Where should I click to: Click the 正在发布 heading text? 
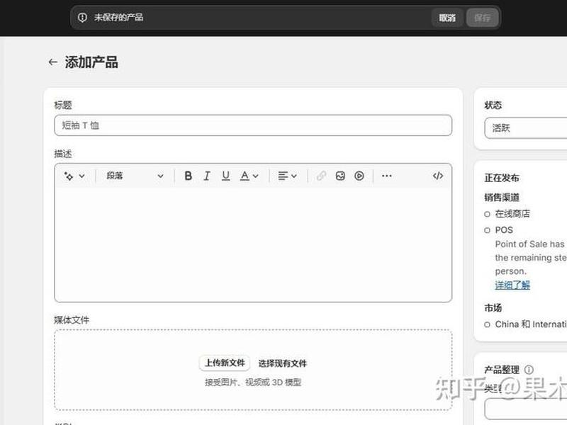(x=502, y=178)
